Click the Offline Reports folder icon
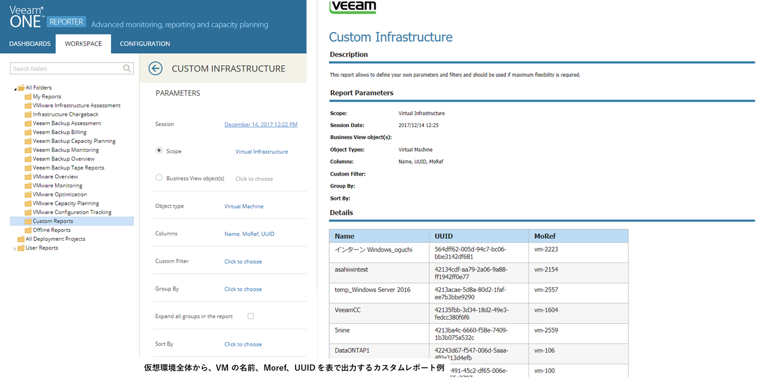 tap(28, 230)
